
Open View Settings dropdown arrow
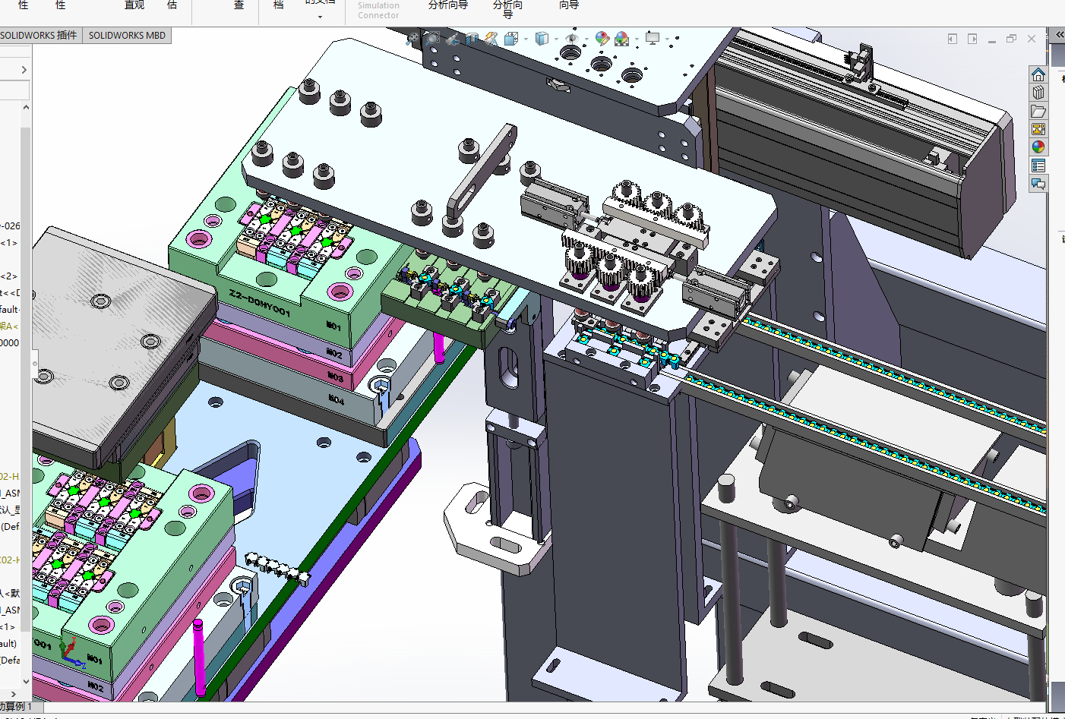click(x=667, y=39)
